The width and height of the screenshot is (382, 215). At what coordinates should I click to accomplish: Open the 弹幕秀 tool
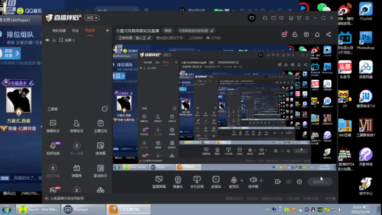pos(76,171)
